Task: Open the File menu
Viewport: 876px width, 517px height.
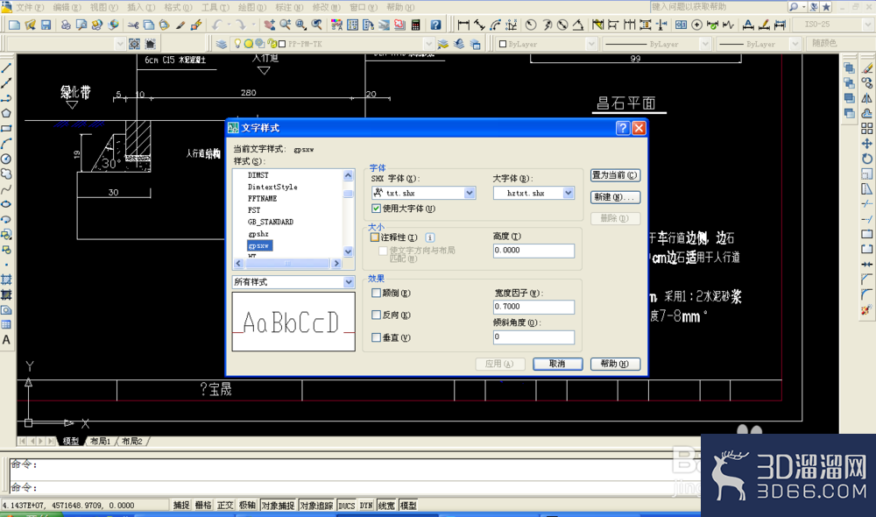Action: click(29, 7)
